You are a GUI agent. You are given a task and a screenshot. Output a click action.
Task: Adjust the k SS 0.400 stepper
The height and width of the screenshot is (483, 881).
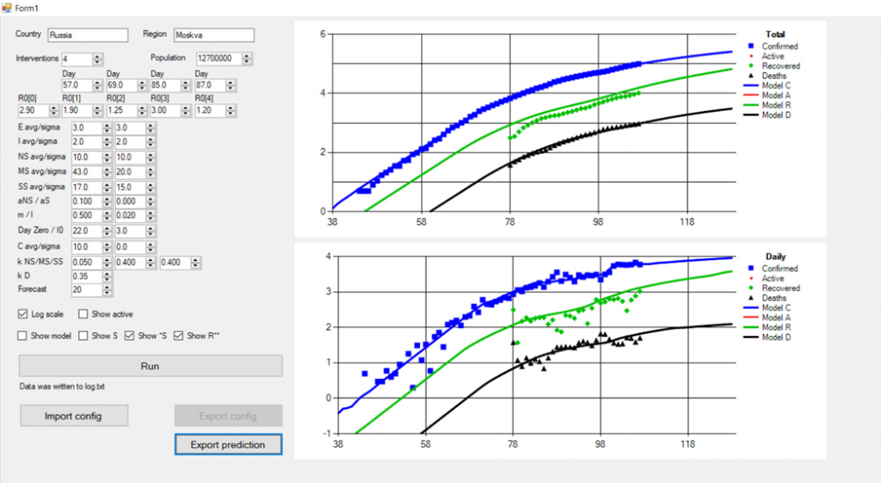(195, 263)
